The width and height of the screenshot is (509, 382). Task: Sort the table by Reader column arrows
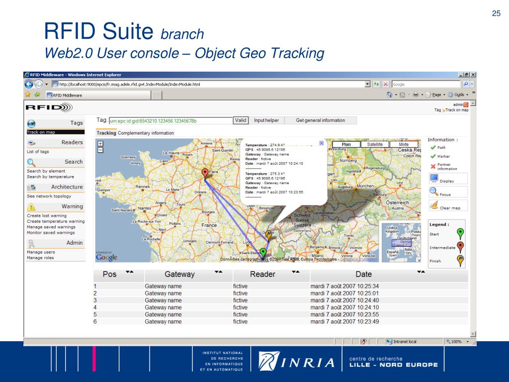[x=295, y=272]
